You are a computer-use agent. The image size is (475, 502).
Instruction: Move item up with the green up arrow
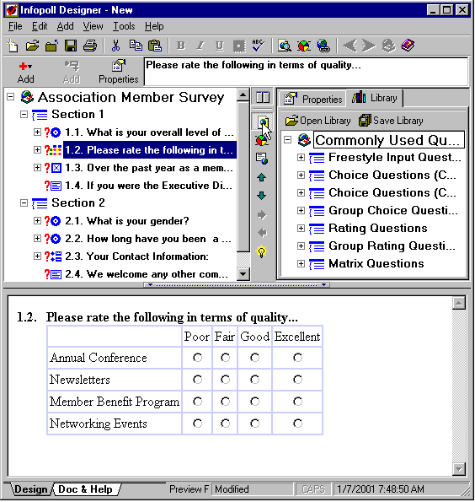coord(261,177)
